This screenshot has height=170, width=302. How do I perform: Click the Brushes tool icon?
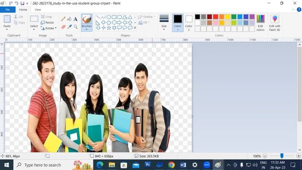coord(87,19)
